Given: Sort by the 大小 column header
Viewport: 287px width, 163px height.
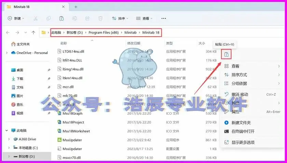Looking at the screenshot, I should click(202, 43).
